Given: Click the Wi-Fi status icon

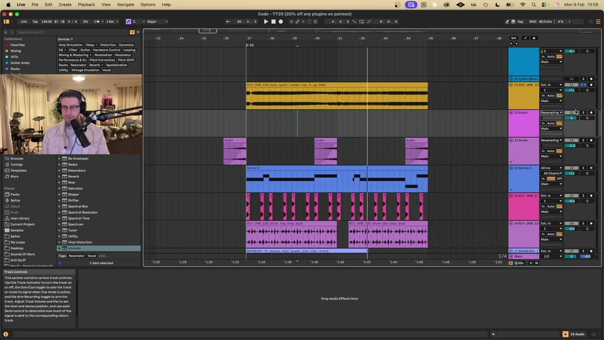Looking at the screenshot, I should [x=522, y=4].
